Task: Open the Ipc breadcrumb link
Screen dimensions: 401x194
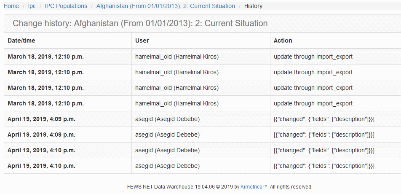Action: [x=32, y=6]
